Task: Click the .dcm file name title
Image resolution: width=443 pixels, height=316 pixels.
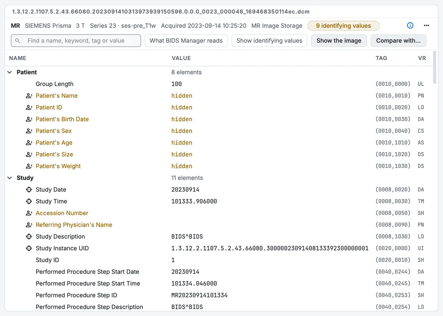Action: (x=161, y=12)
